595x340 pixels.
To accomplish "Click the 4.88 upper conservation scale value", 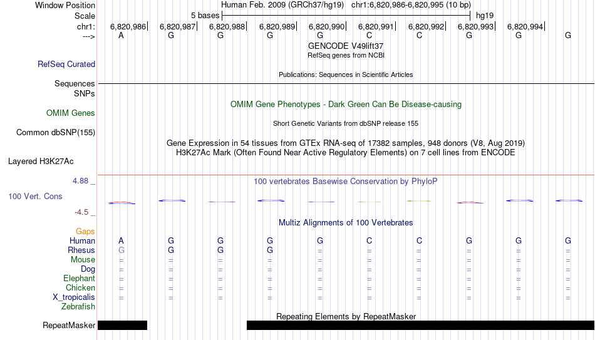I will (80, 181).
